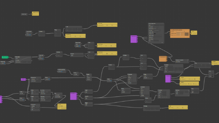Open the Background dropdown in the render settings node
The image size is (219, 123).
158,38
